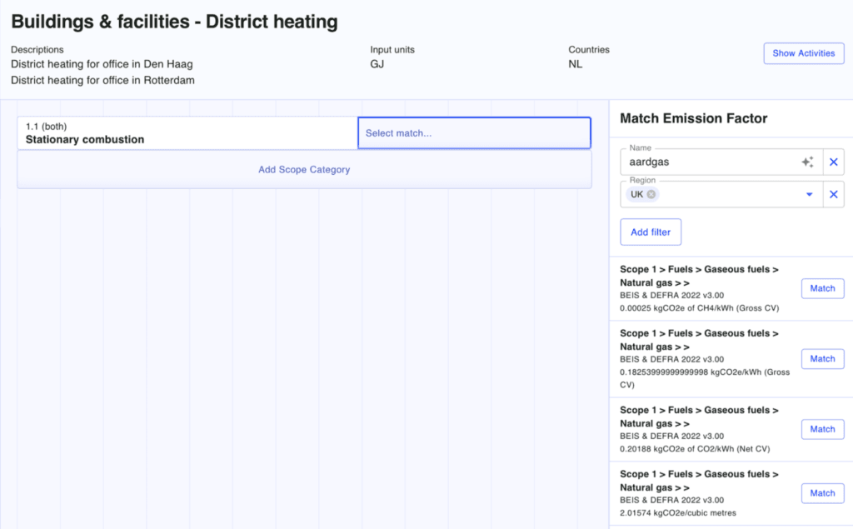Image resolution: width=853 pixels, height=529 pixels.
Task: Click Add Scope Category
Action: click(x=304, y=170)
